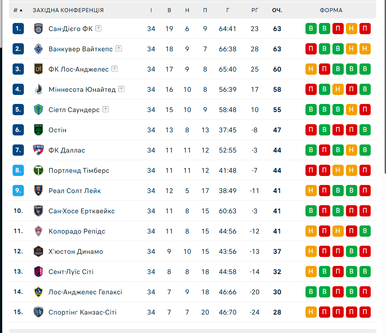Click San Diego's first green В form badge

tap(310, 29)
